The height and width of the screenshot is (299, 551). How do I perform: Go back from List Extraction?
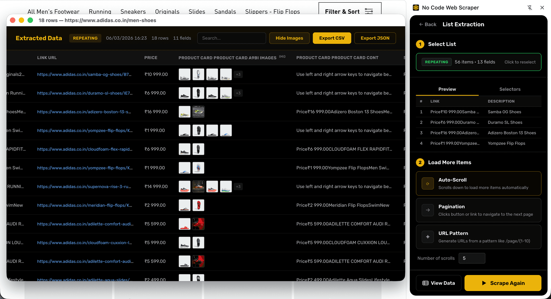click(x=428, y=24)
